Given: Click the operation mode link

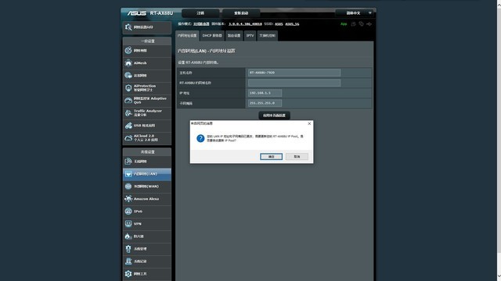Looking at the screenshot, I should (201, 24).
